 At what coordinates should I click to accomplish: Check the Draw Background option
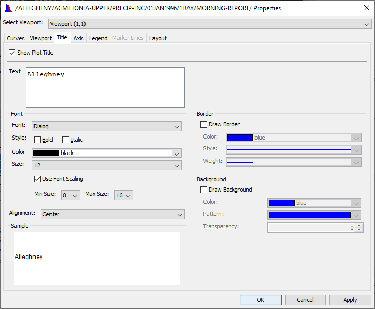(204, 190)
